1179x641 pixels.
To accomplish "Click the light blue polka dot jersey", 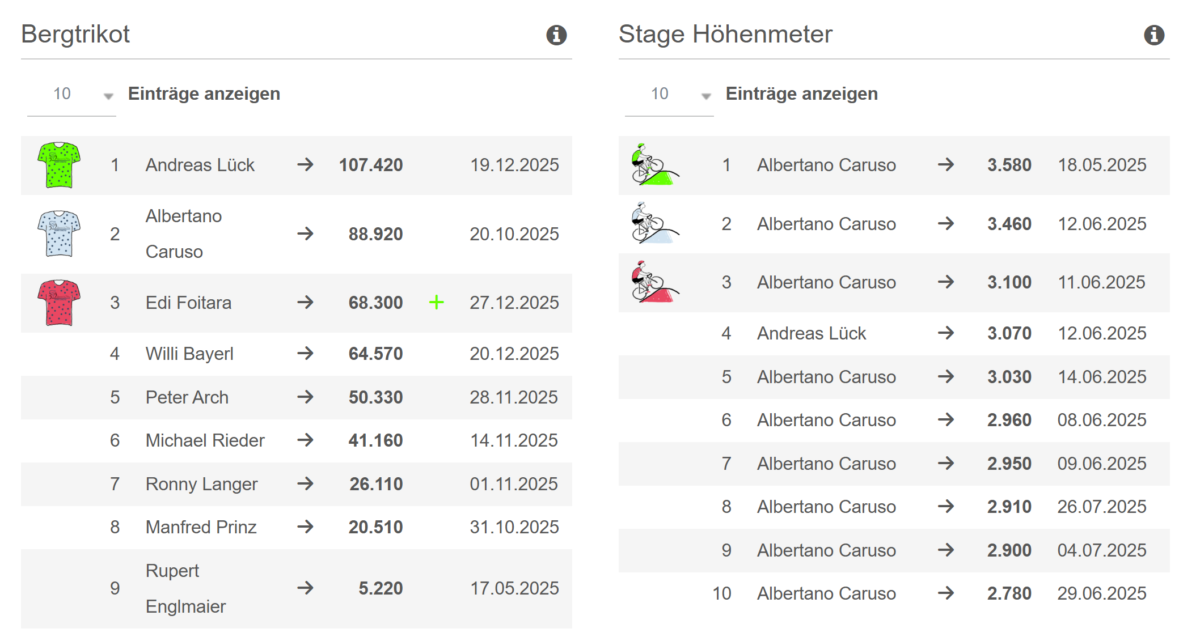I will click(59, 234).
